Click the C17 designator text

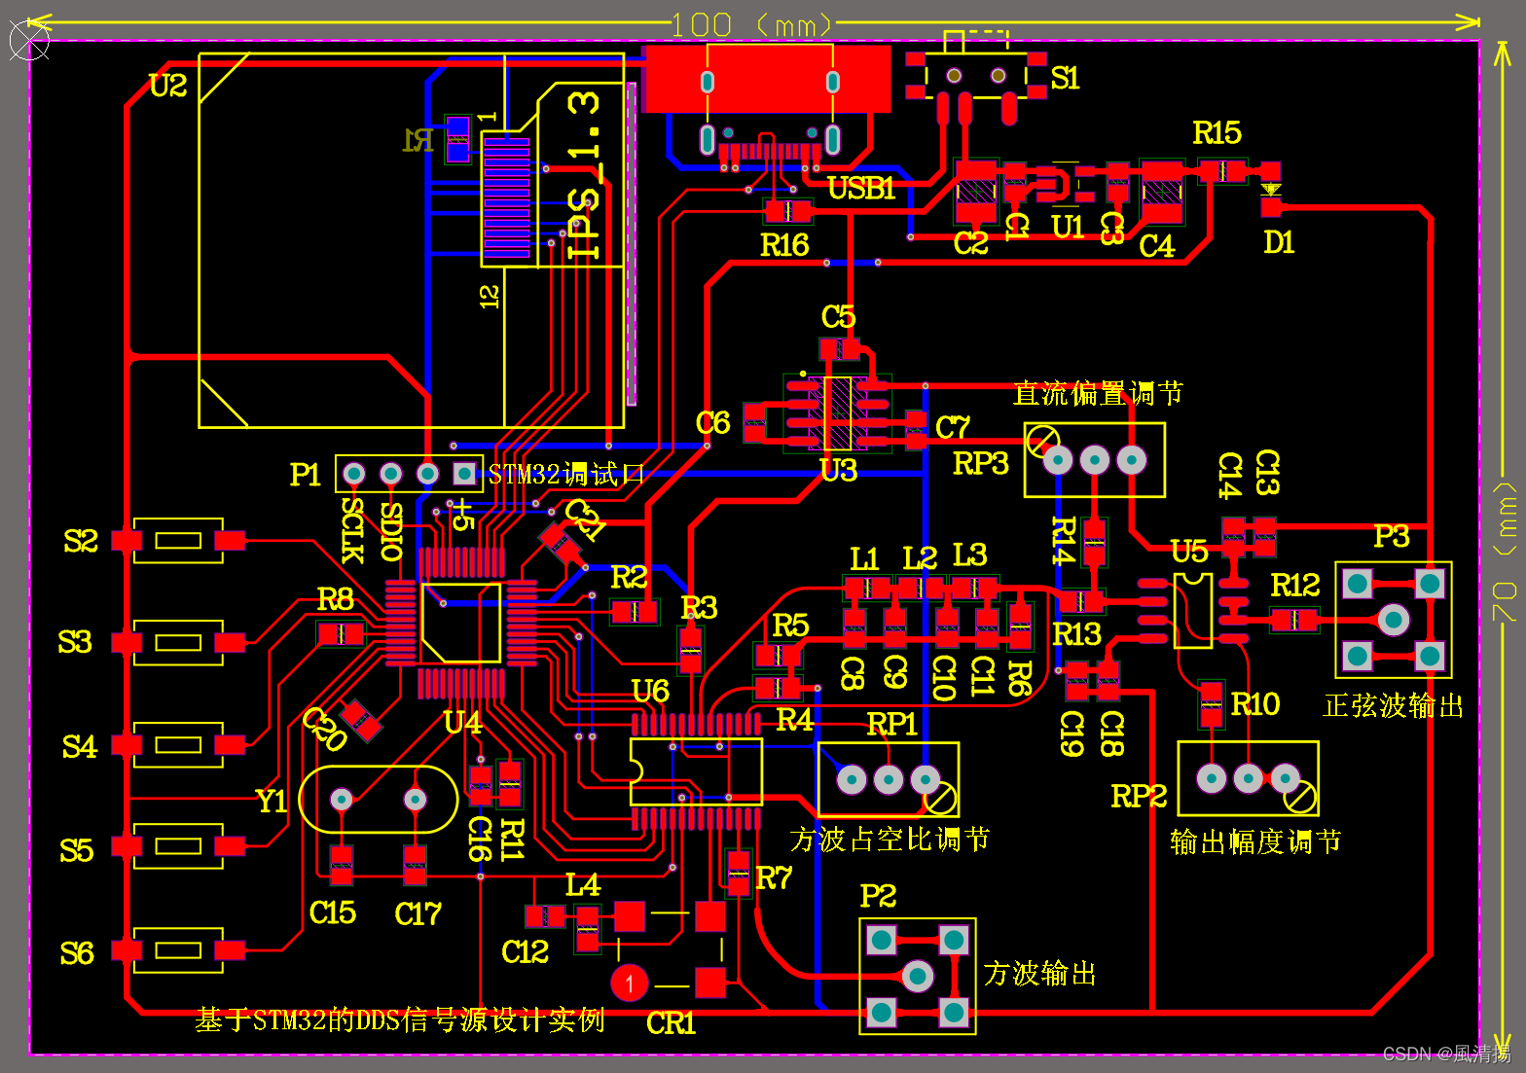(x=418, y=913)
